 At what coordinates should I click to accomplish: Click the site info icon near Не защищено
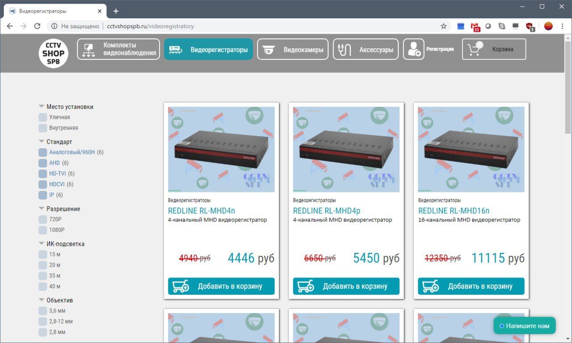pyautogui.click(x=55, y=26)
